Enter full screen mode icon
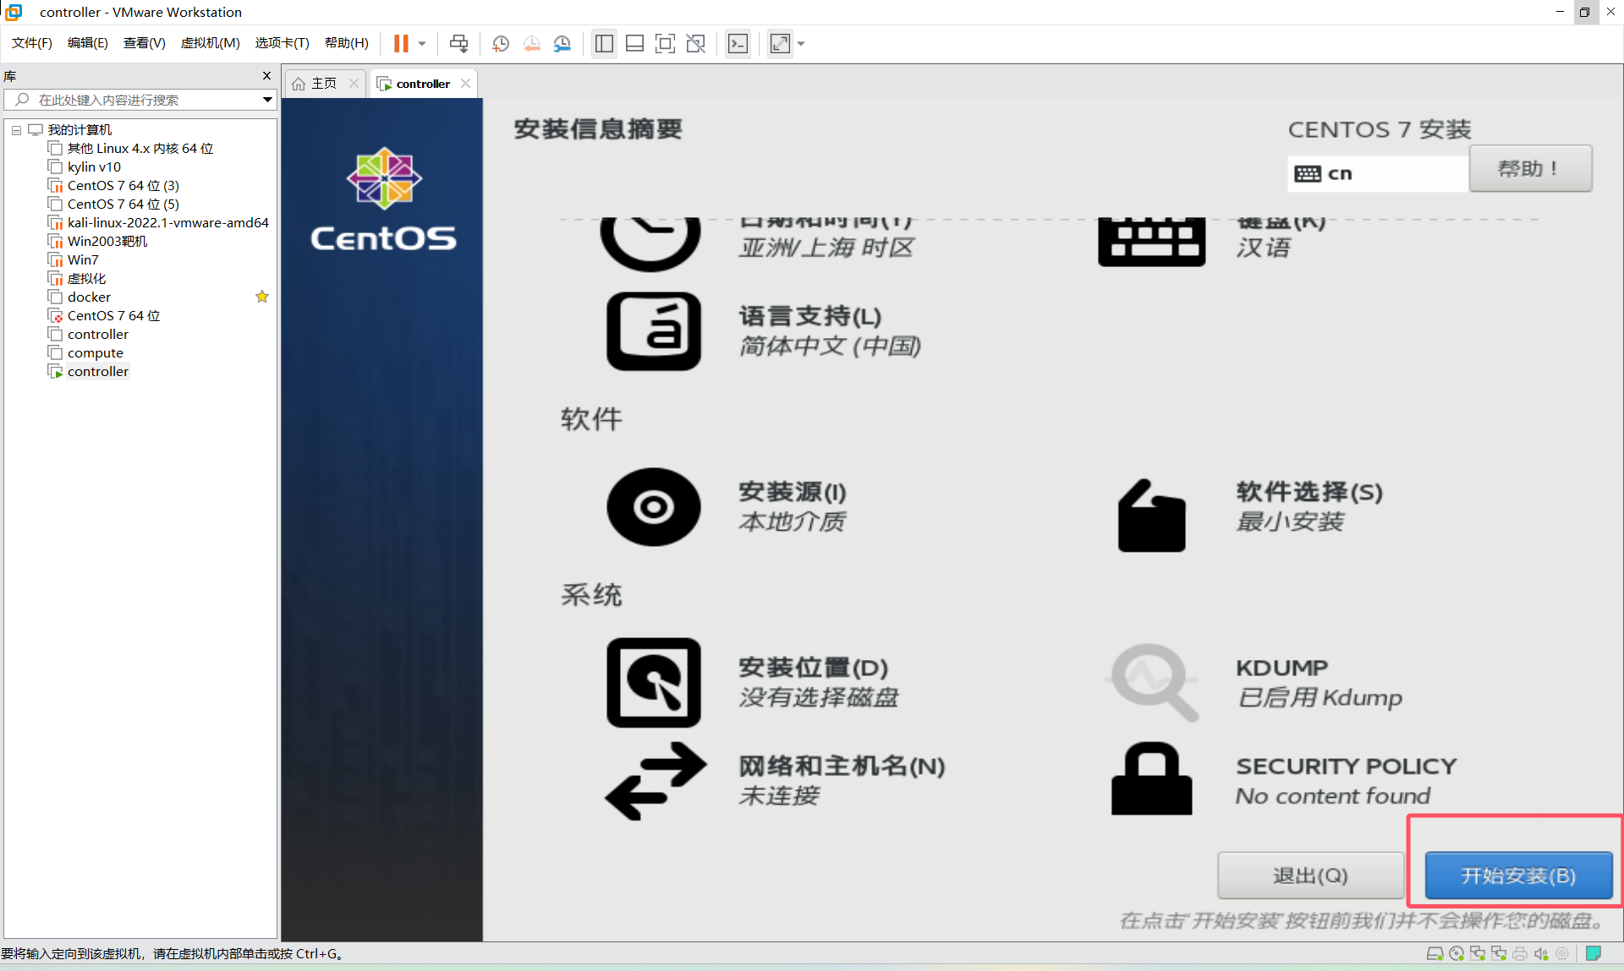1624x971 pixels. coord(665,43)
